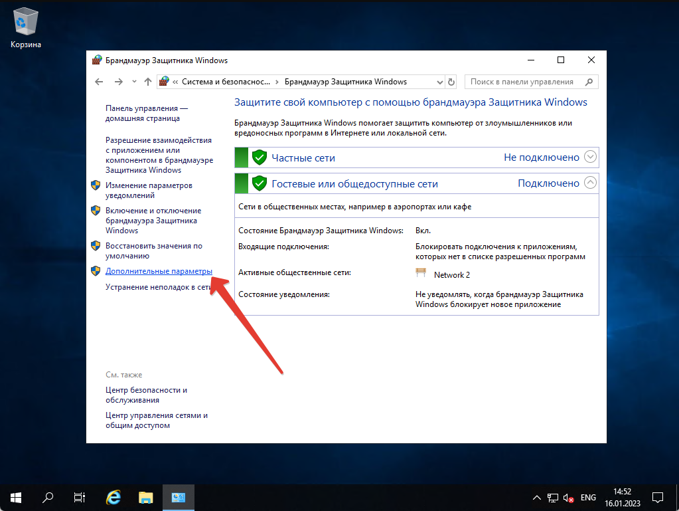Refresh the control panel page

point(451,82)
